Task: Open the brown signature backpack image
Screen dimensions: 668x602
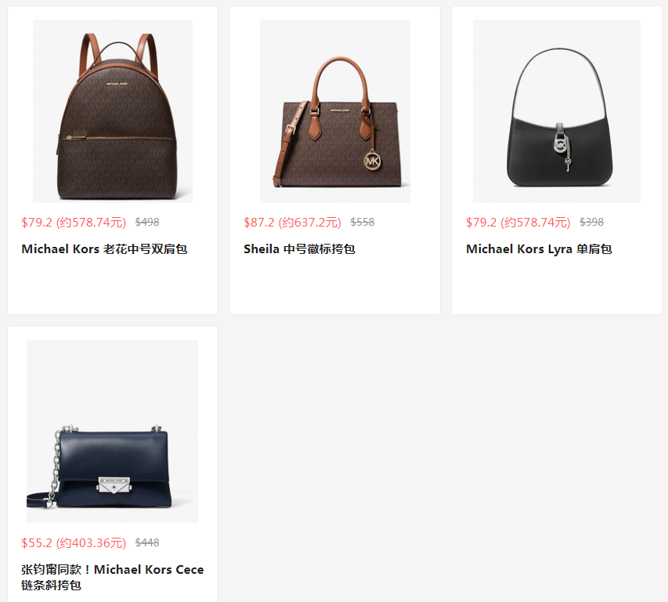Action: pos(113,111)
